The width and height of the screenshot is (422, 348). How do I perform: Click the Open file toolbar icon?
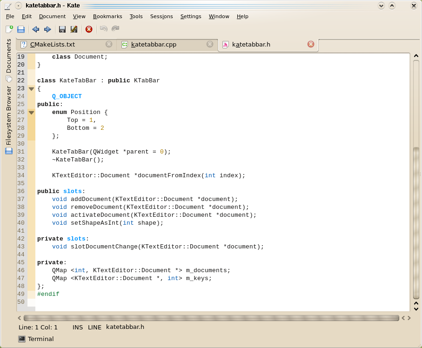point(21,29)
